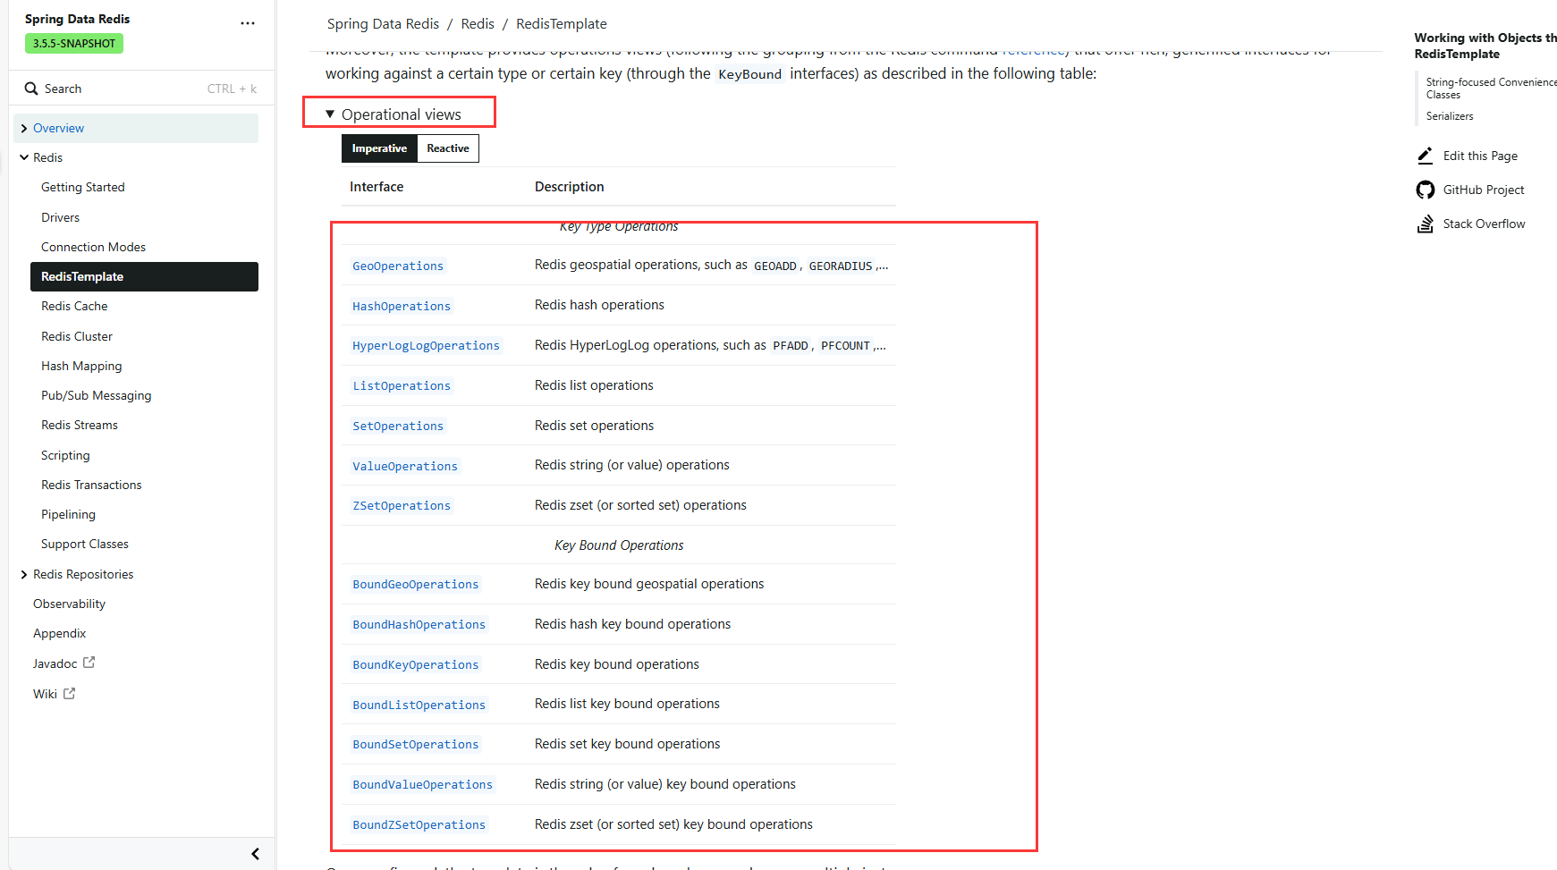Open the BoundValueOperations link
1557x870 pixels.
point(422,784)
